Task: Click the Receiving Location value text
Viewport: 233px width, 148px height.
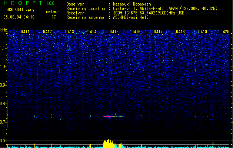Action: (x=165, y=9)
